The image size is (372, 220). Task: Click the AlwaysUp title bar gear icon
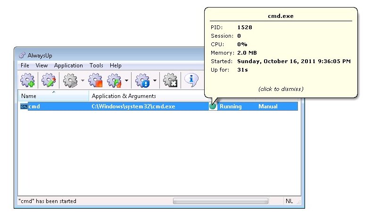(x=22, y=55)
